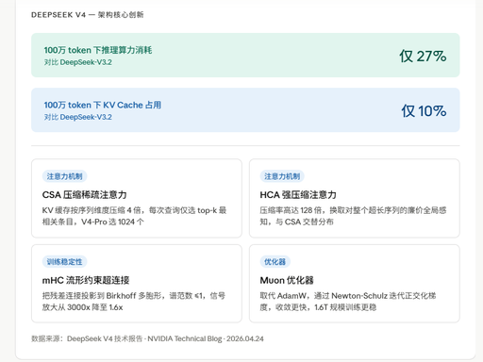Open the HCA 强压缩注意力 card title
This screenshot has width=483, height=362.
pos(298,195)
